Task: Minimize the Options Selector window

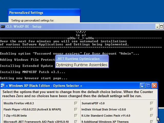Action: (142, 86)
